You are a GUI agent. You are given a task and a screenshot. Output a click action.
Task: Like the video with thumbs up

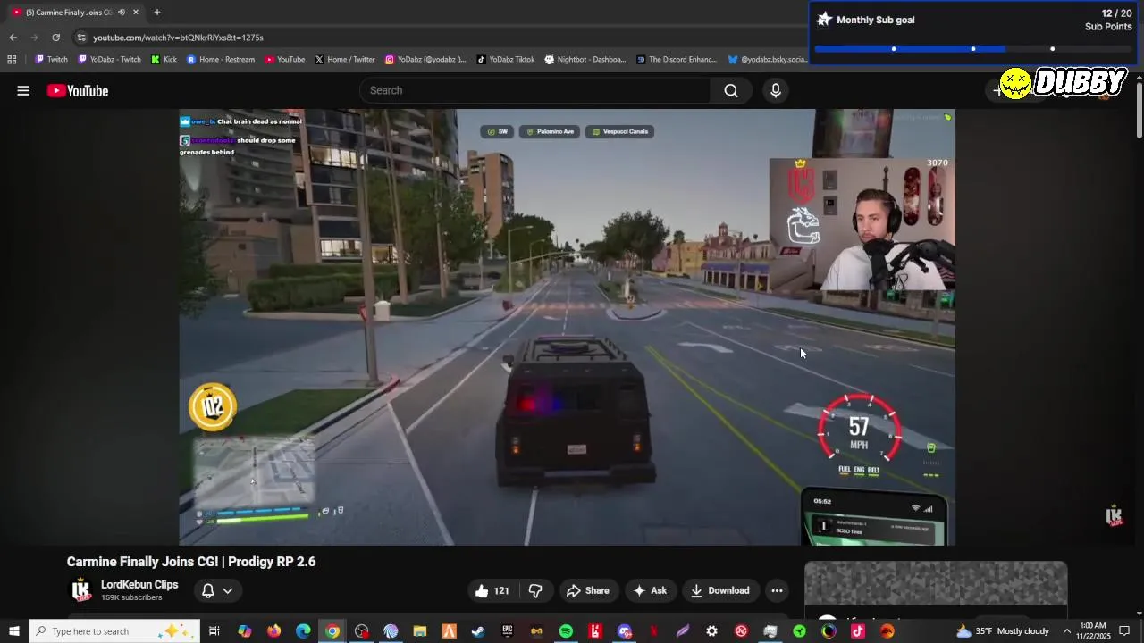click(x=492, y=590)
